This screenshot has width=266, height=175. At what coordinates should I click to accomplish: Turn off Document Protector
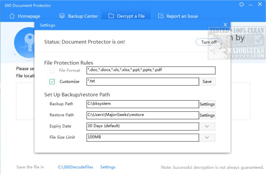(209, 42)
